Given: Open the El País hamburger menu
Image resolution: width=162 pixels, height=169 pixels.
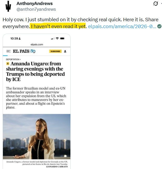Looking at the screenshot, I should (x=8, y=51).
